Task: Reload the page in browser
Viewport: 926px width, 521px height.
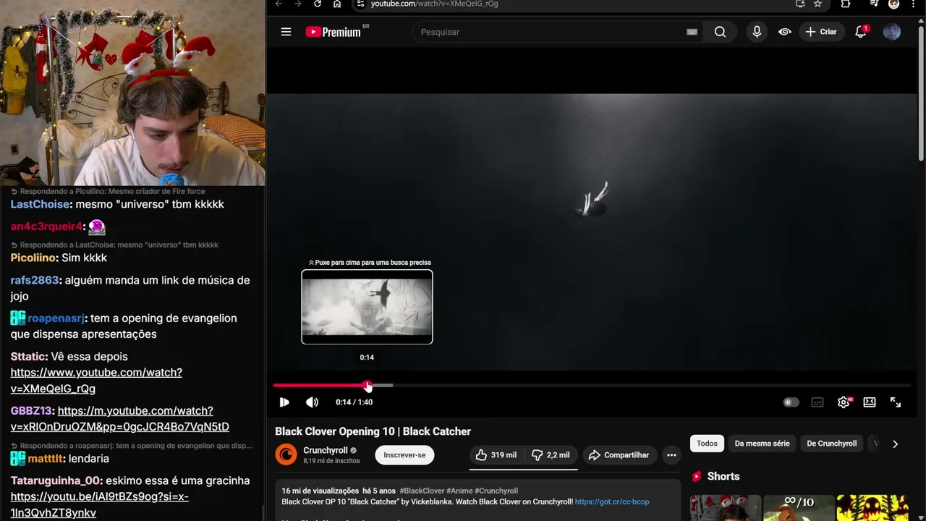Action: point(317,4)
